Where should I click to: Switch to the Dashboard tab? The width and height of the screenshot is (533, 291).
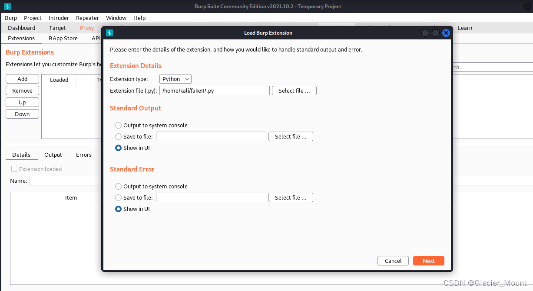(x=21, y=28)
